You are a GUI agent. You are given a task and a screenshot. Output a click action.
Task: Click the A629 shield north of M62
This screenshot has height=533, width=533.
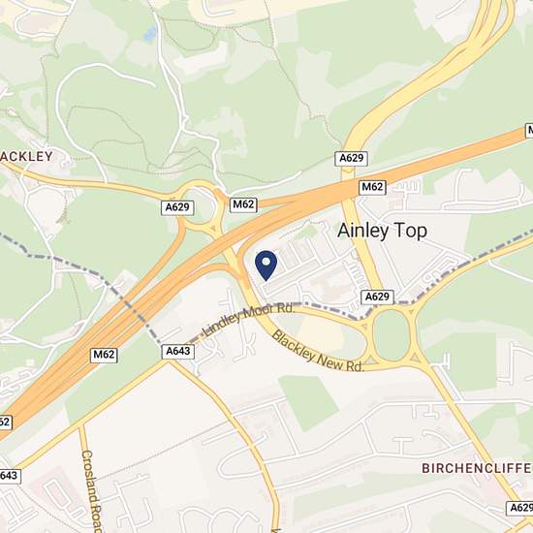[x=351, y=158]
